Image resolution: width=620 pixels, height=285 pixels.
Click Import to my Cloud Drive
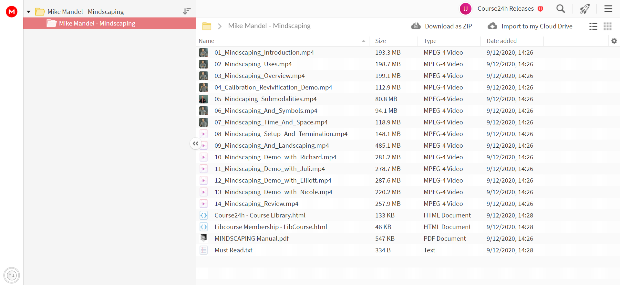pos(530,26)
